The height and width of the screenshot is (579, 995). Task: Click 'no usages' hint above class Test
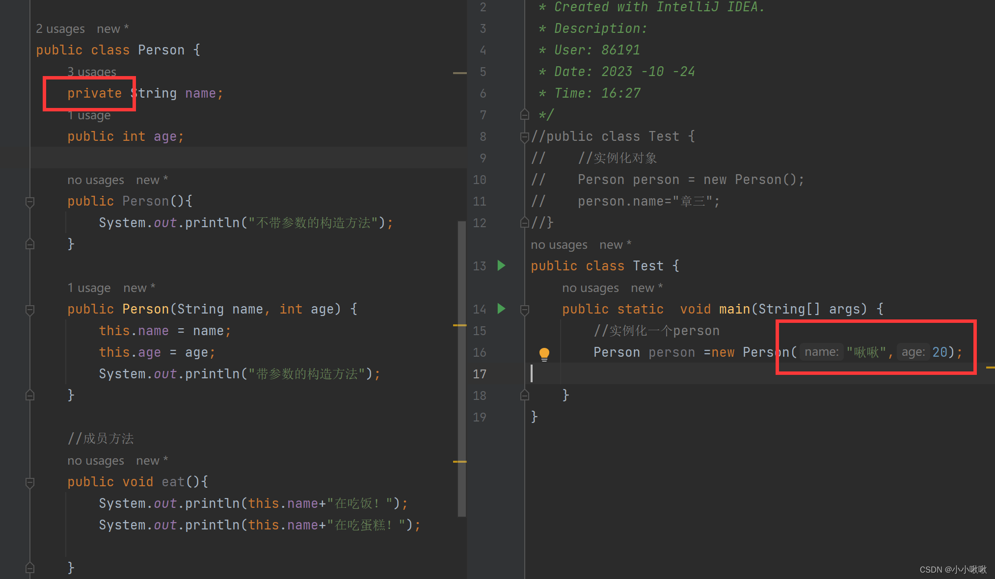pyautogui.click(x=559, y=245)
